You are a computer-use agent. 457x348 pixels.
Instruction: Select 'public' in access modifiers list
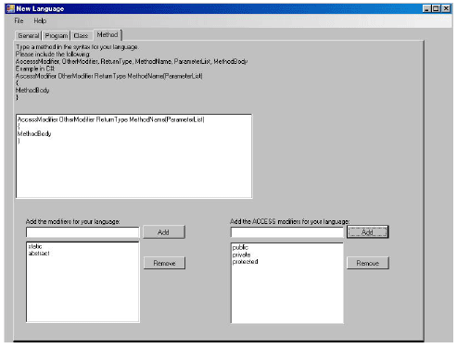[240, 247]
